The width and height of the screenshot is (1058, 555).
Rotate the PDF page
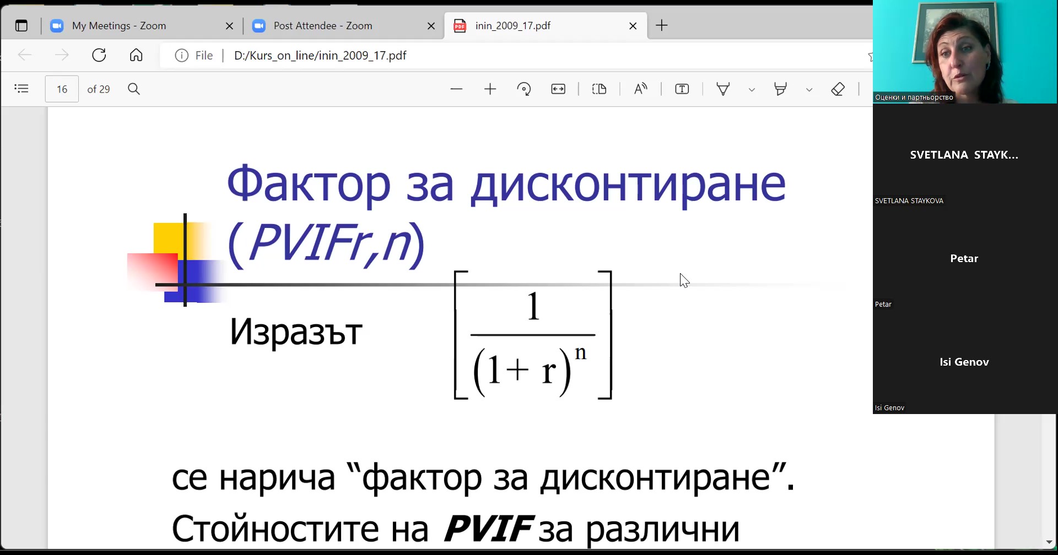pos(524,89)
